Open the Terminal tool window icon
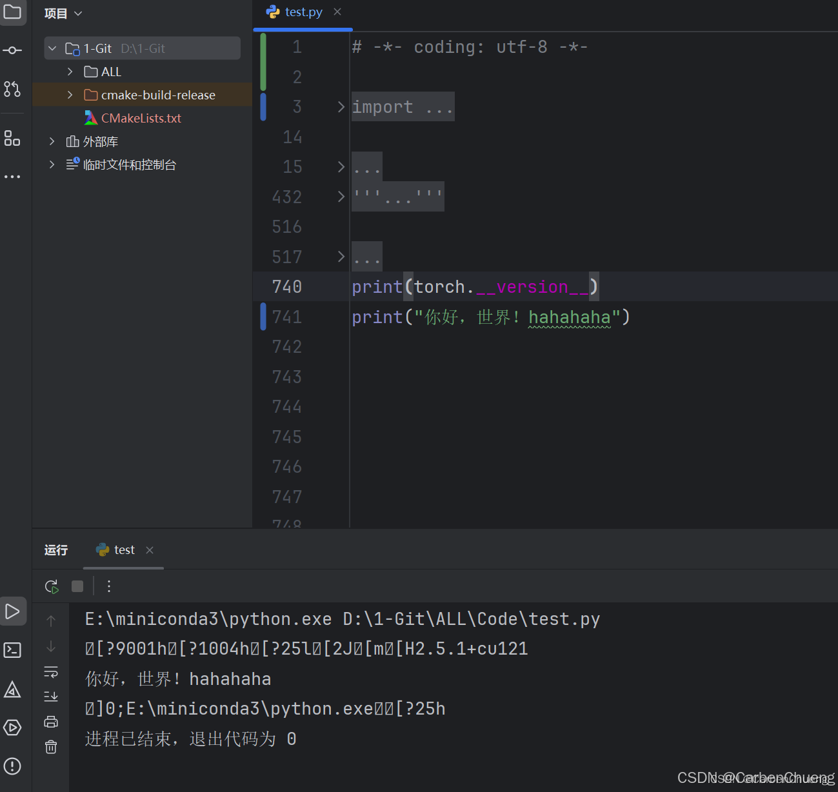The width and height of the screenshot is (838, 792). point(12,650)
